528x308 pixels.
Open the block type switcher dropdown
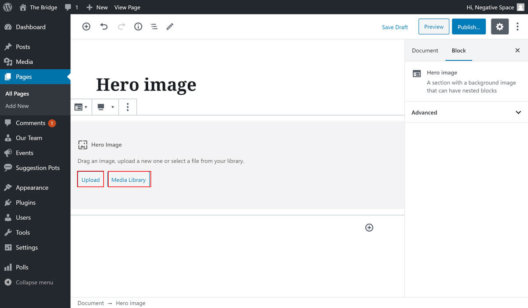click(x=81, y=107)
